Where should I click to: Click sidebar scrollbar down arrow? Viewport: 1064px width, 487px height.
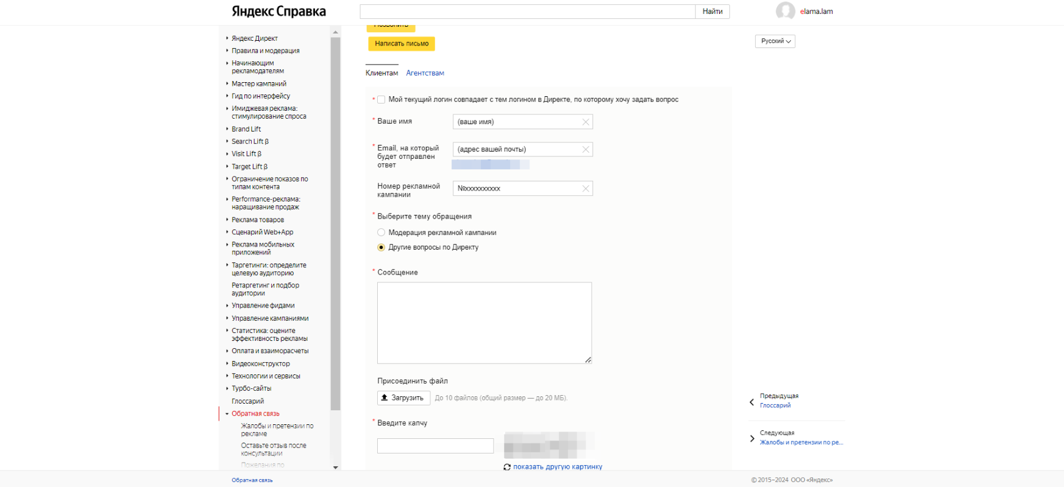pyautogui.click(x=335, y=467)
